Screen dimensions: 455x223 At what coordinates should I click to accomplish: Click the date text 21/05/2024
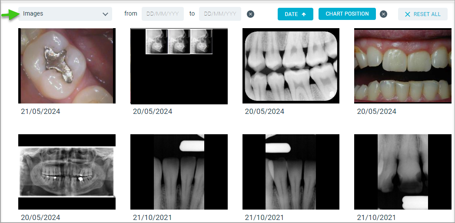40,111
